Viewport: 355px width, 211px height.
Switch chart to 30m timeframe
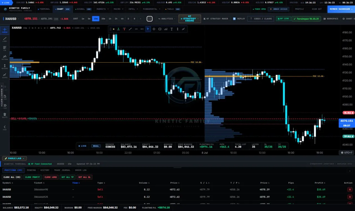point(103,19)
